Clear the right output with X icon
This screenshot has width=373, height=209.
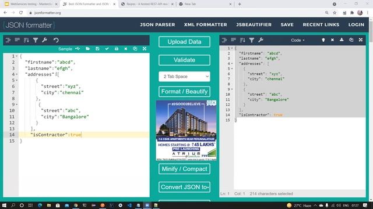coord(332,40)
